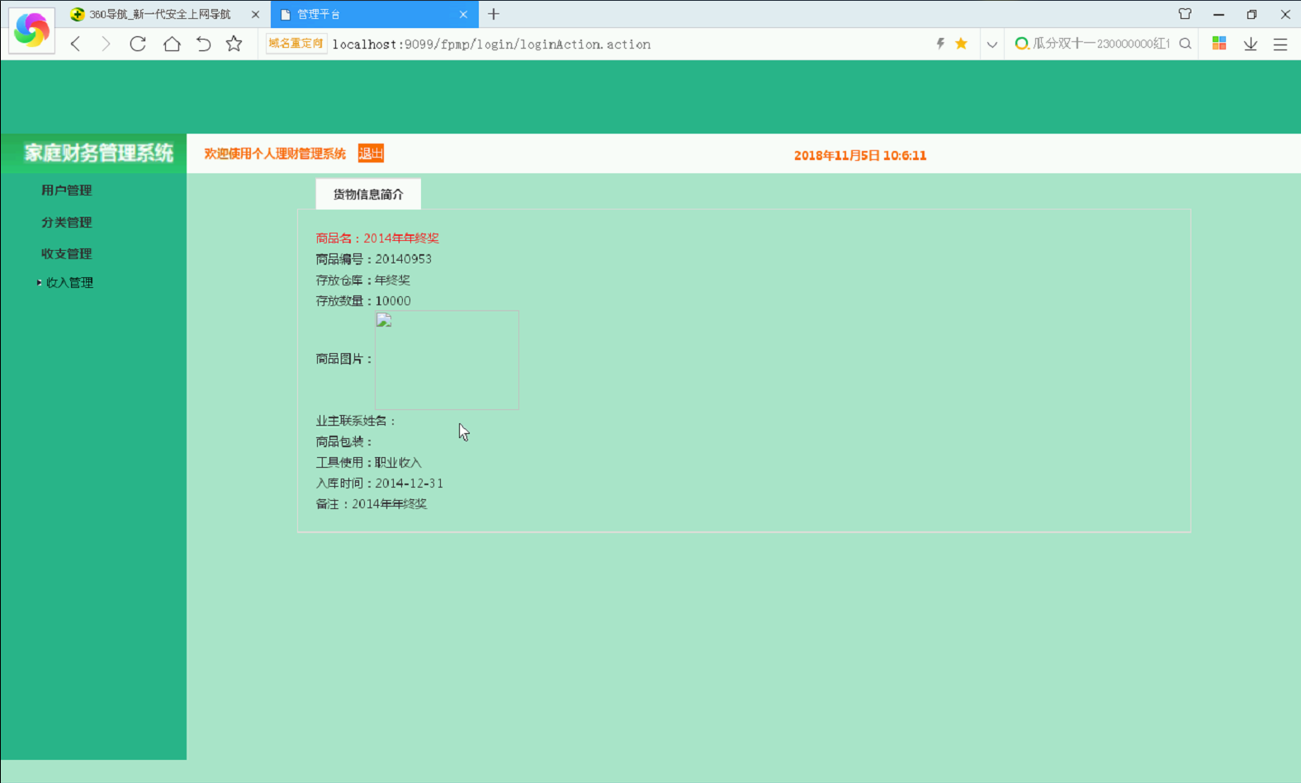Open the skin/shirt icon in title bar
The width and height of the screenshot is (1301, 783).
coord(1185,14)
